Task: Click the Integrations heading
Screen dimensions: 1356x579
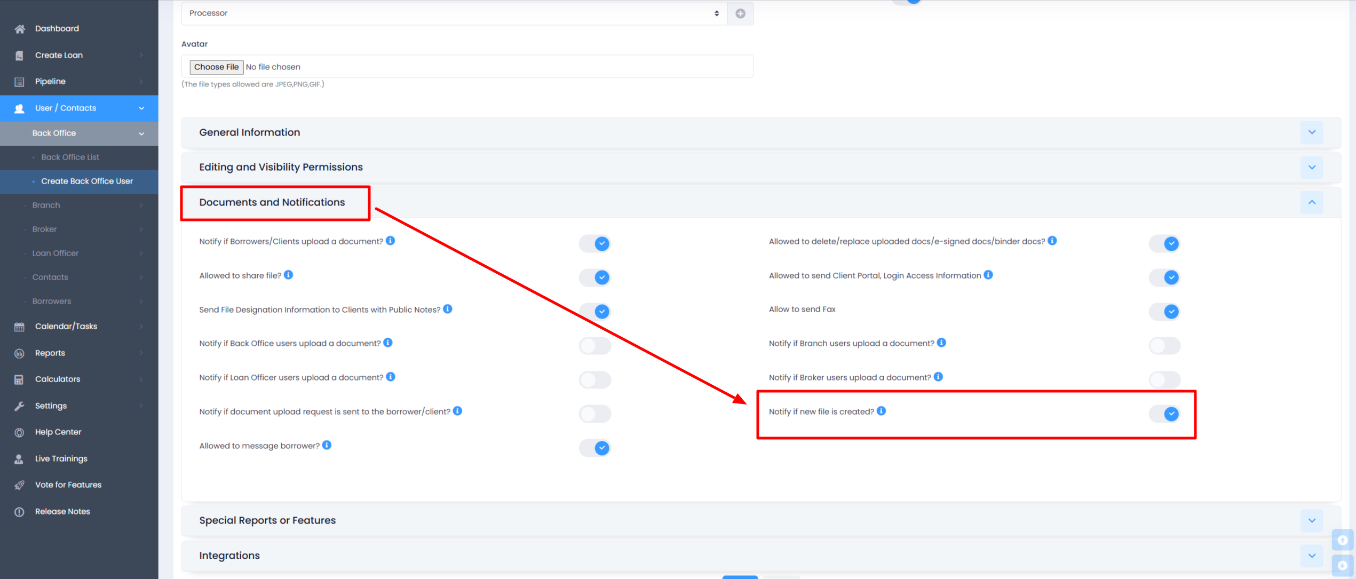Action: click(x=229, y=556)
